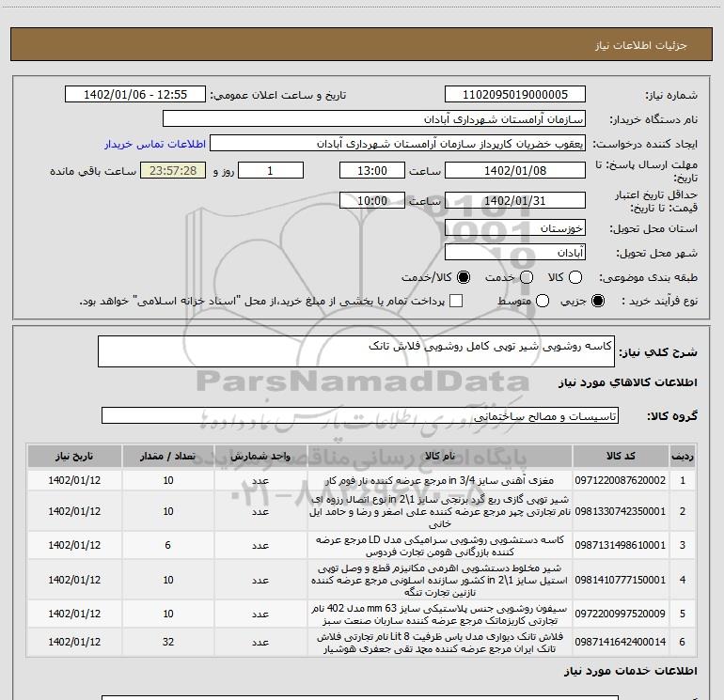Click product code 0981410777150001
724x700 pixels.
click(621, 580)
